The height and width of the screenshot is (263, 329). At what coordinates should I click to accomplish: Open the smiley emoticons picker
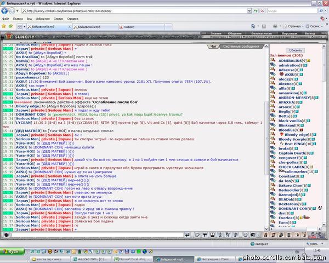coord(245,235)
